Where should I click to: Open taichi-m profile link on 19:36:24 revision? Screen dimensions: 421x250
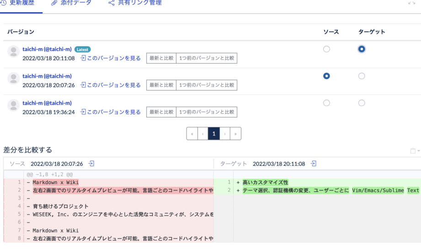point(47,103)
